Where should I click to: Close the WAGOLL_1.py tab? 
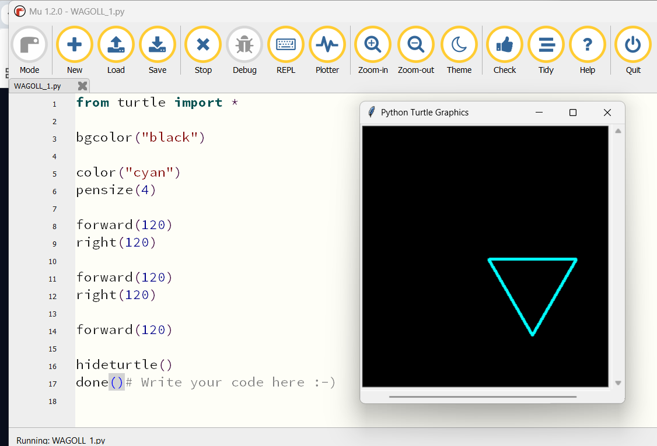click(82, 86)
